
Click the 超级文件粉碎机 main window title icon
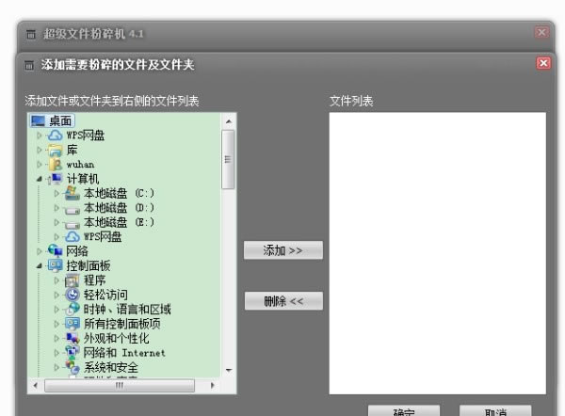31,34
